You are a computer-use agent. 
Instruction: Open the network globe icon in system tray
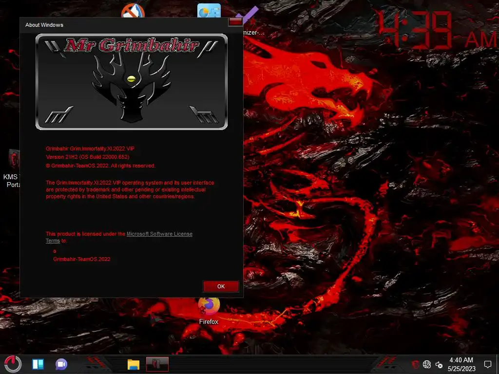click(427, 364)
